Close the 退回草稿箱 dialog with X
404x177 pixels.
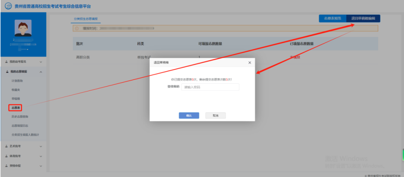tap(250, 63)
